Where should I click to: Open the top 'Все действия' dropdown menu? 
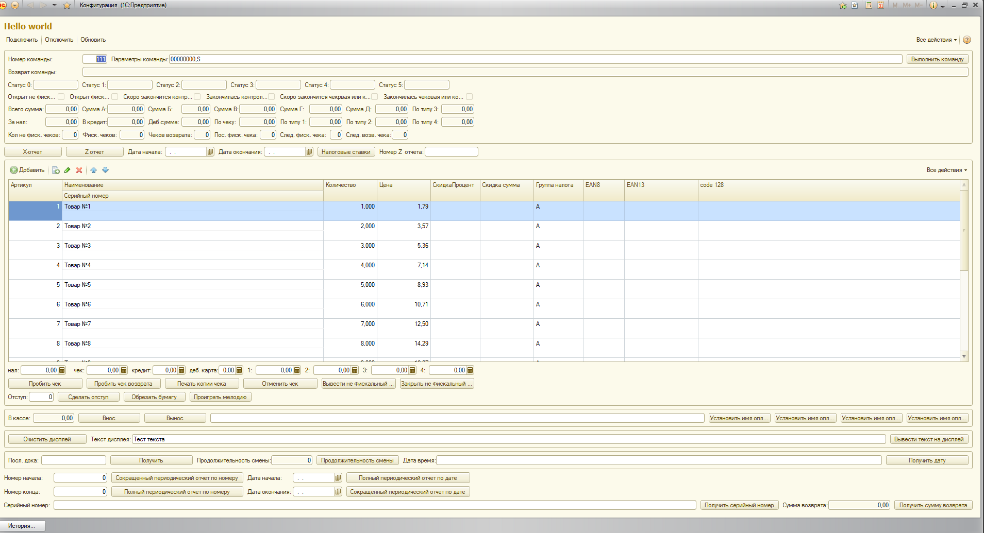click(936, 40)
